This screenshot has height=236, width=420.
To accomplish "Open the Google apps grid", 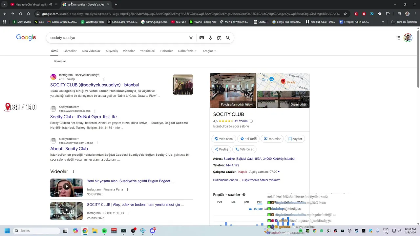I will coord(398,38).
